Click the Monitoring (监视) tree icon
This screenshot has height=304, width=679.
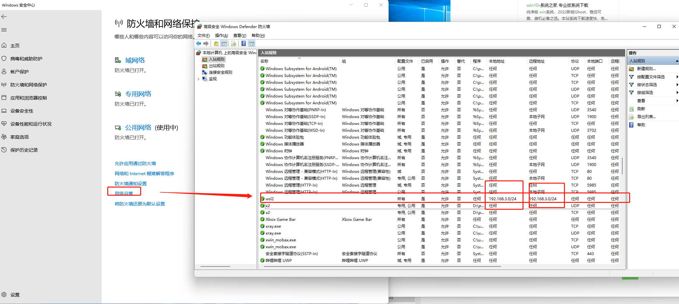tap(205, 79)
